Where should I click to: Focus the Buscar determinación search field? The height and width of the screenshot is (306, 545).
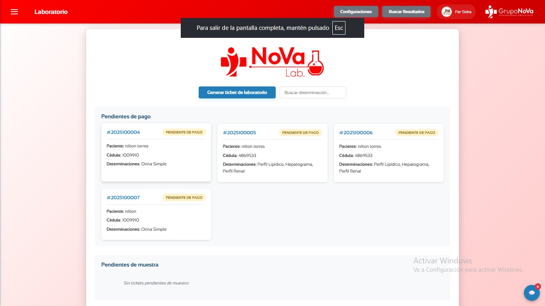pyautogui.click(x=313, y=92)
